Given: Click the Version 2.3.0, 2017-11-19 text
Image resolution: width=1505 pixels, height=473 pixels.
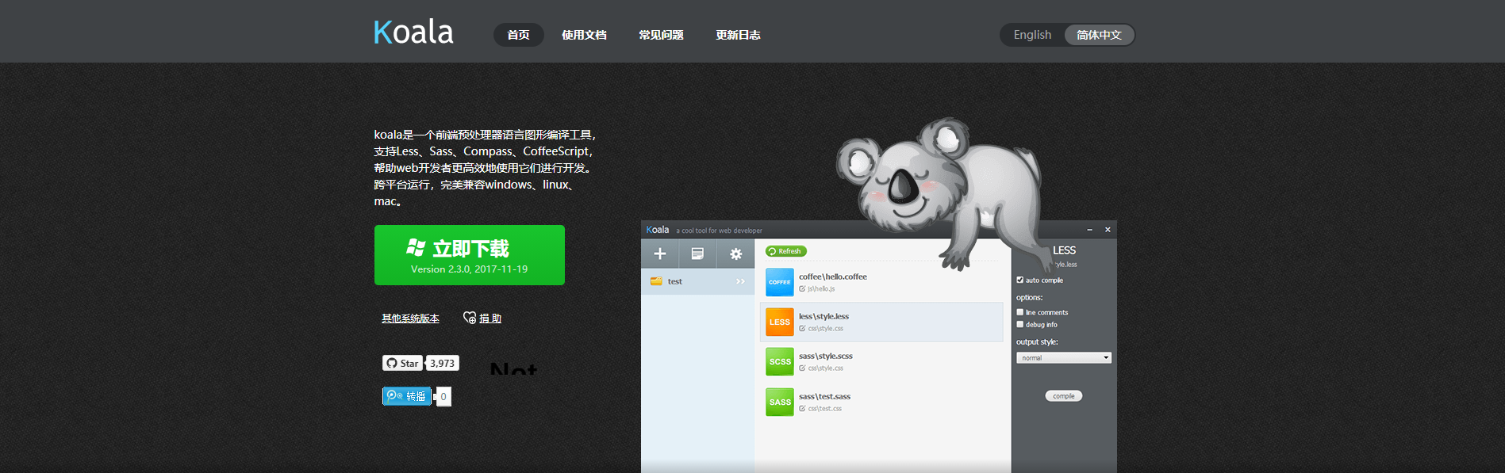Looking at the screenshot, I should click(469, 269).
